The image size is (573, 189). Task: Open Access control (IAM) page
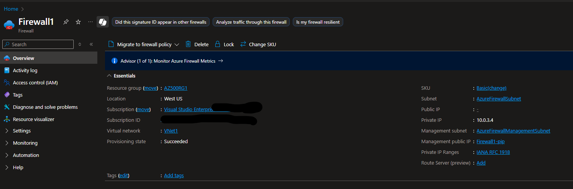click(x=35, y=83)
